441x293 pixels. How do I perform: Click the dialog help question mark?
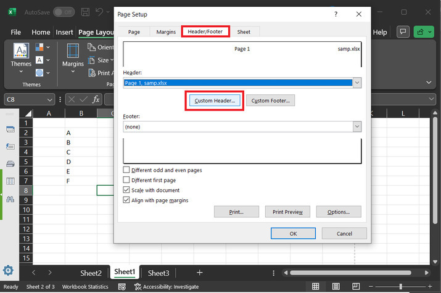336,14
